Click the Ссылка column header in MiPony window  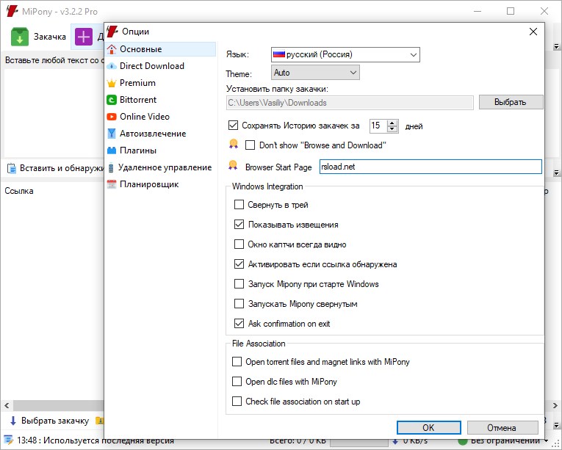[x=19, y=191]
